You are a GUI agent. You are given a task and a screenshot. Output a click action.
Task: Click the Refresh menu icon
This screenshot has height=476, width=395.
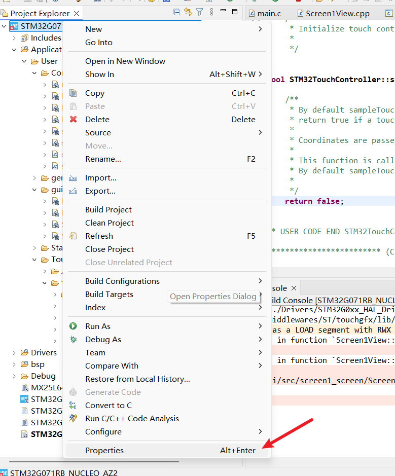(73, 236)
